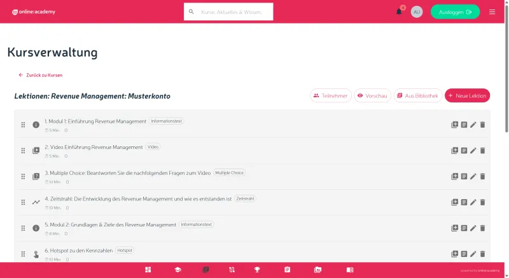Delete lesson 6 Hotspot zu den Kennzahlen
Image resolution: width=509 pixels, height=278 pixels.
tap(483, 254)
